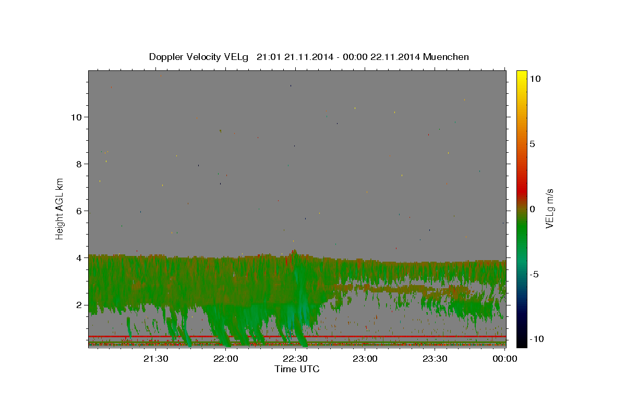The height and width of the screenshot is (417, 626).
Task: Click the height tick label '6'
Action: [x=79, y=211]
